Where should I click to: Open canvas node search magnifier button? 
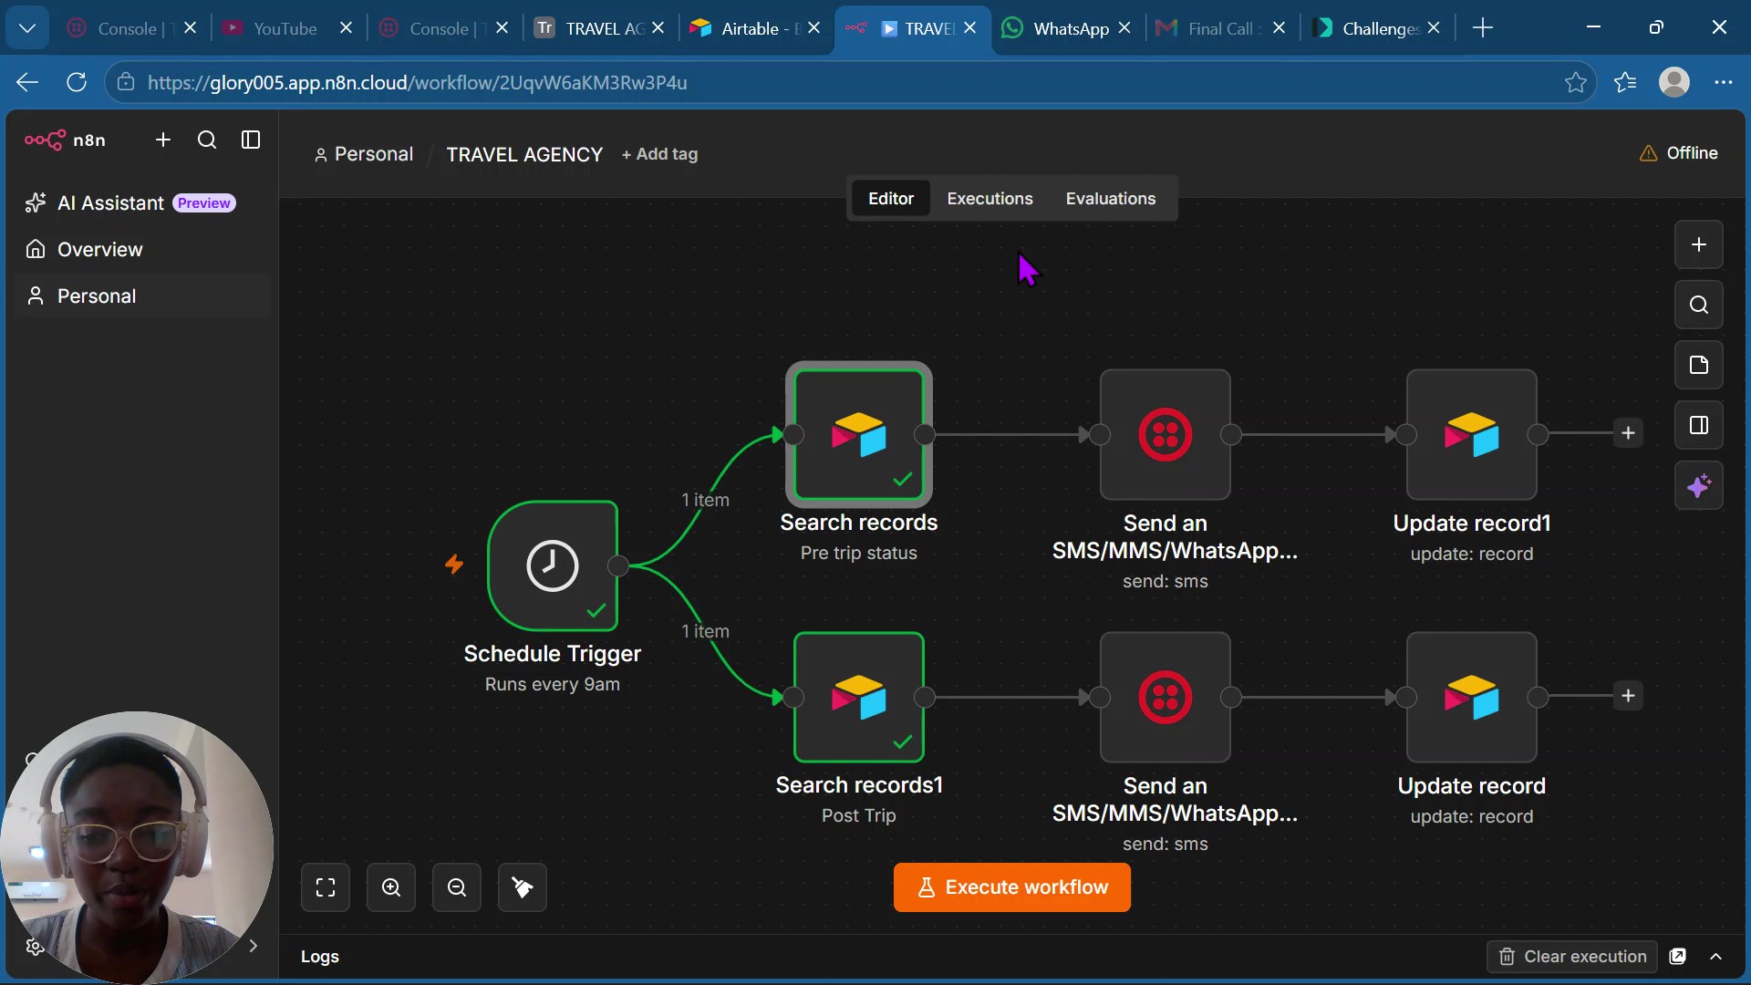pos(1698,305)
